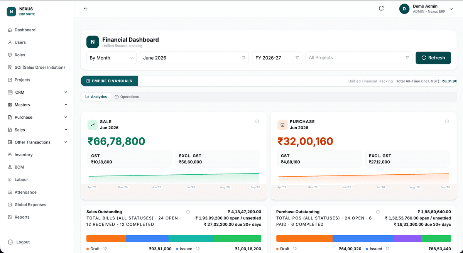Click the Demo Admin avatar circle
The height and width of the screenshot is (253, 463).
click(x=404, y=8)
